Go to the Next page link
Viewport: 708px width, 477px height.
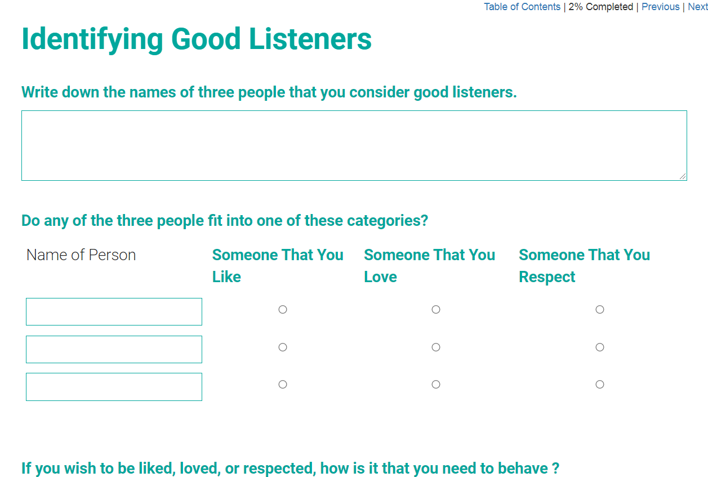[697, 7]
